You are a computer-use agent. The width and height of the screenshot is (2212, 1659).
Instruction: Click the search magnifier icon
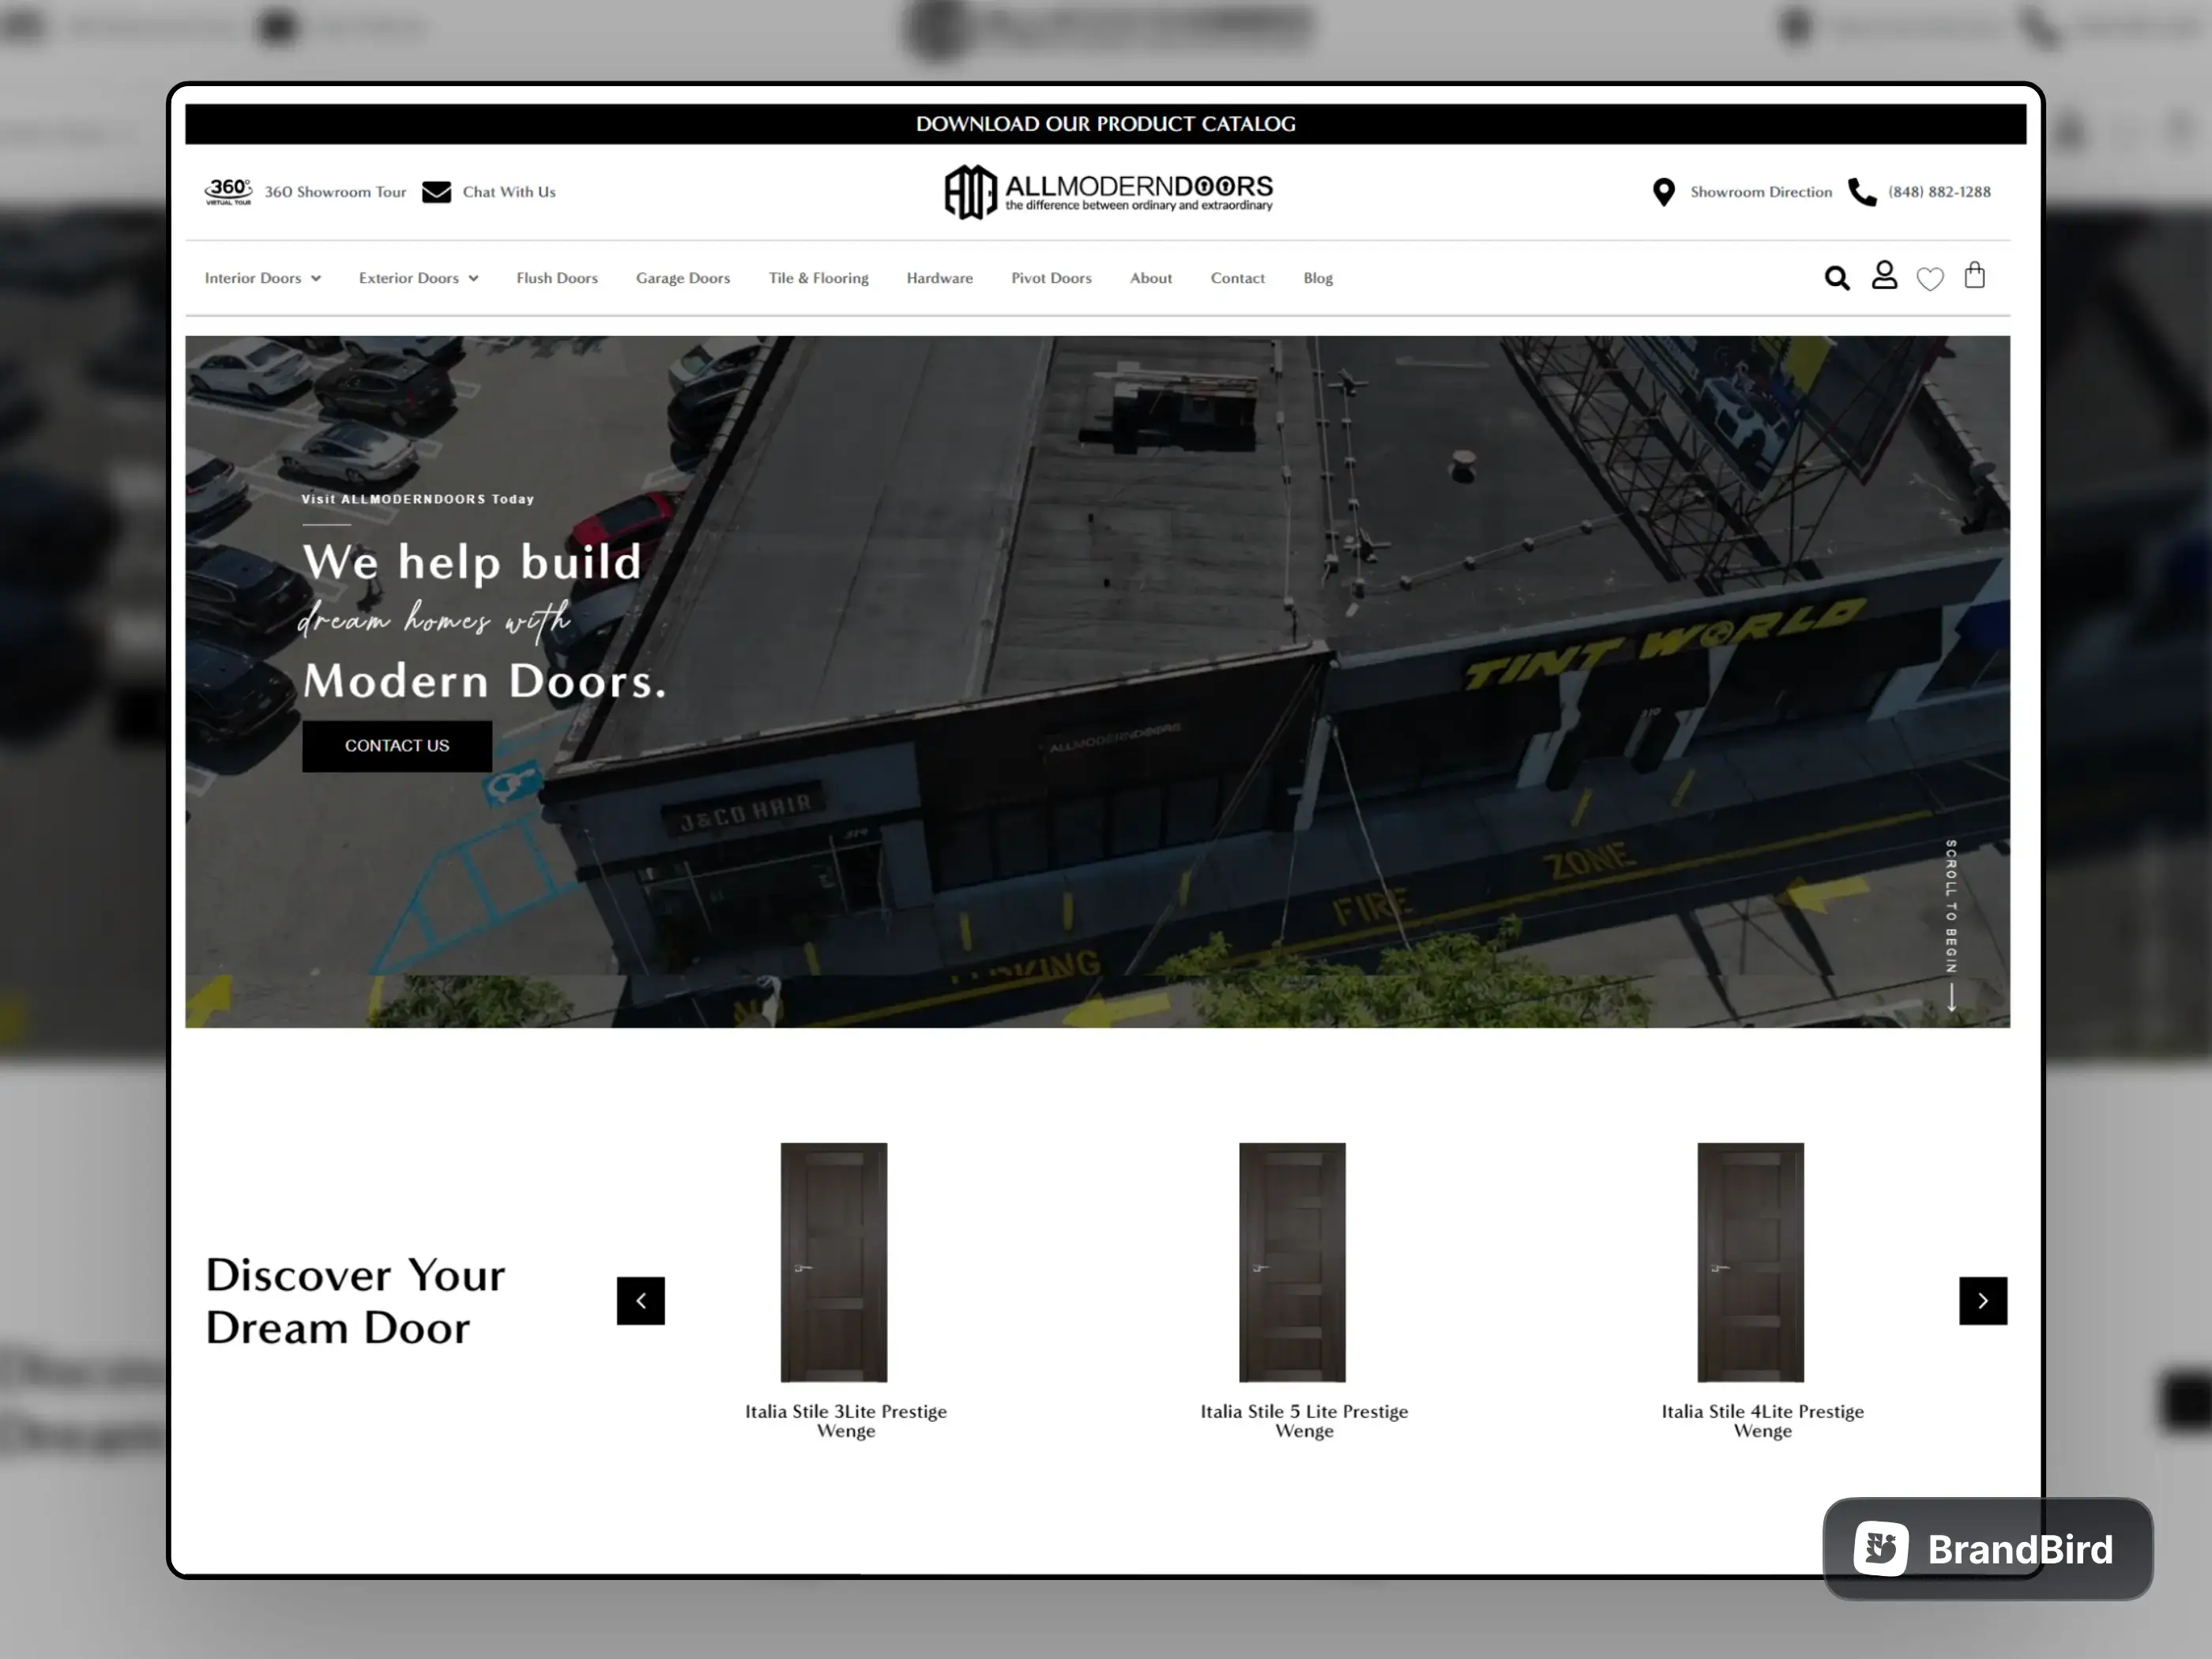1838,277
